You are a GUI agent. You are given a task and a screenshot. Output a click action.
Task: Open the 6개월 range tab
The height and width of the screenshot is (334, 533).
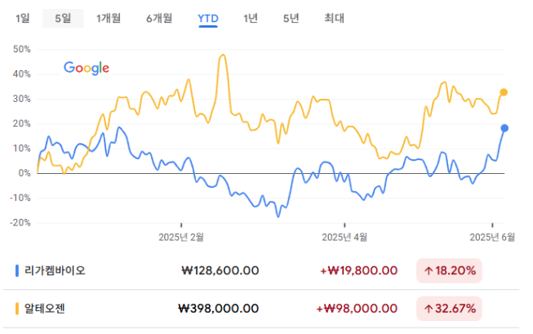(159, 18)
